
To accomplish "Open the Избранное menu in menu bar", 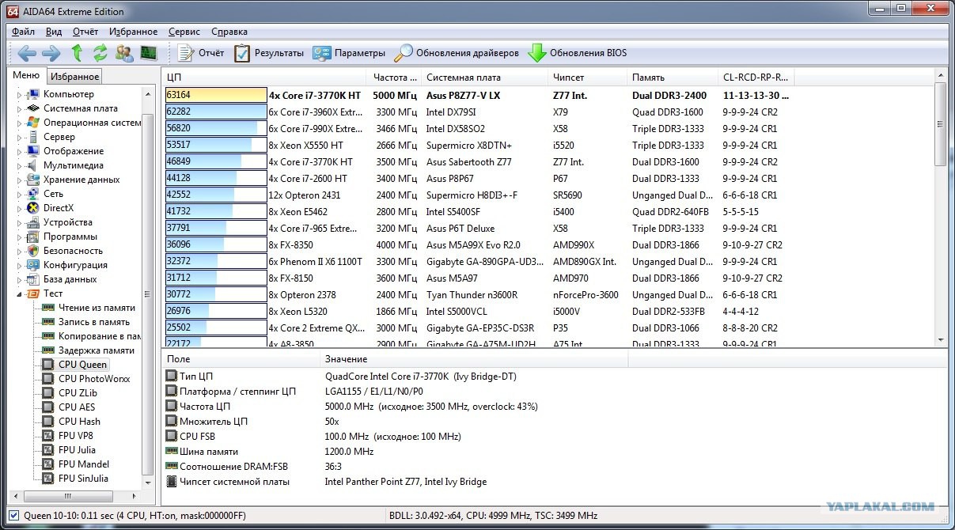I will tap(134, 32).
